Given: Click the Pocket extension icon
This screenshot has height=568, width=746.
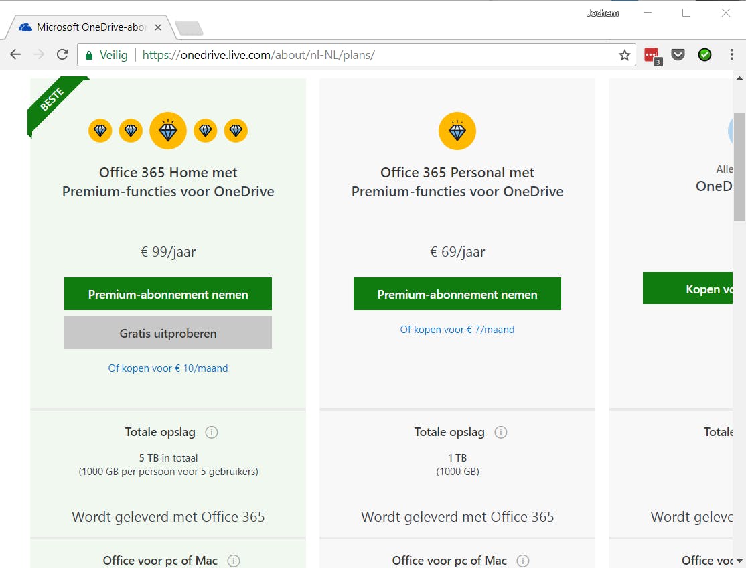Looking at the screenshot, I should (678, 55).
